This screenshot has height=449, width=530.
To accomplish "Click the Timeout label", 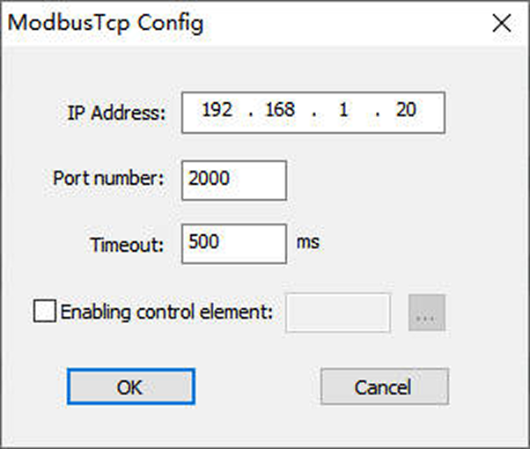I will [x=128, y=245].
